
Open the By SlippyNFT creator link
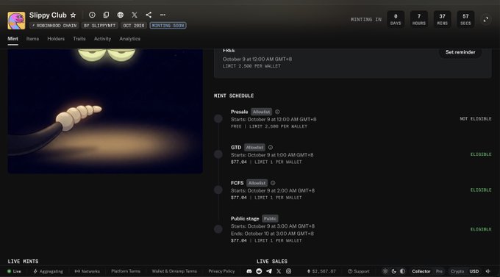coord(99,26)
